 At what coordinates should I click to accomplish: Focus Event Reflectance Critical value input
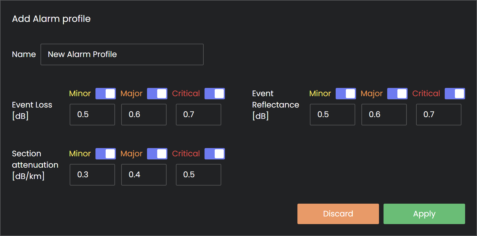point(438,115)
